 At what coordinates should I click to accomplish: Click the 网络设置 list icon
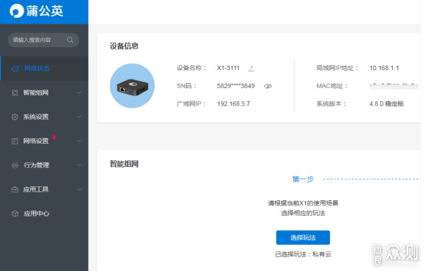point(15,141)
